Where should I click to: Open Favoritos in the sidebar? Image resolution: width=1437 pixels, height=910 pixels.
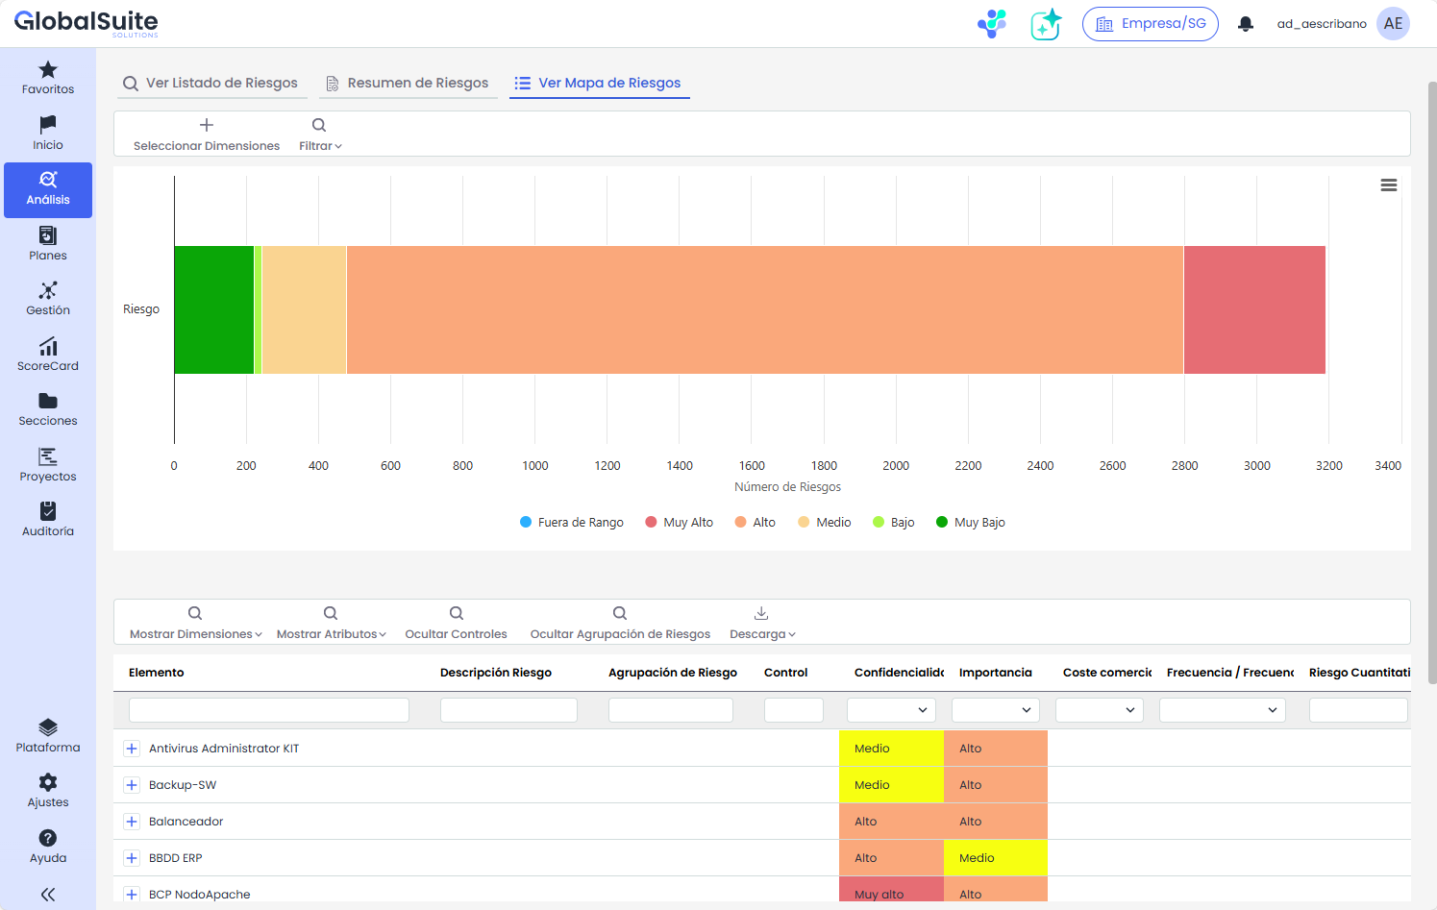pyautogui.click(x=48, y=78)
